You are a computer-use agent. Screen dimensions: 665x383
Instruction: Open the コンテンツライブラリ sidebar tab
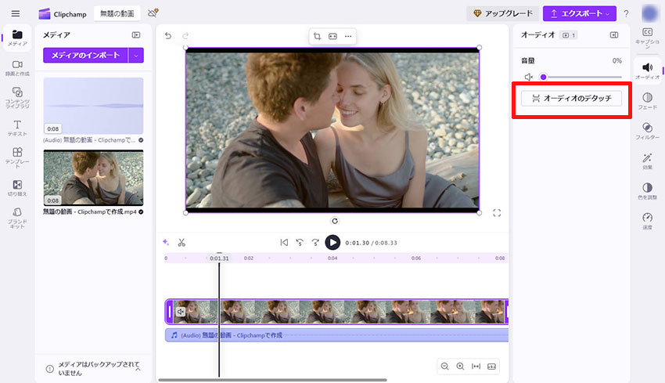(17, 98)
